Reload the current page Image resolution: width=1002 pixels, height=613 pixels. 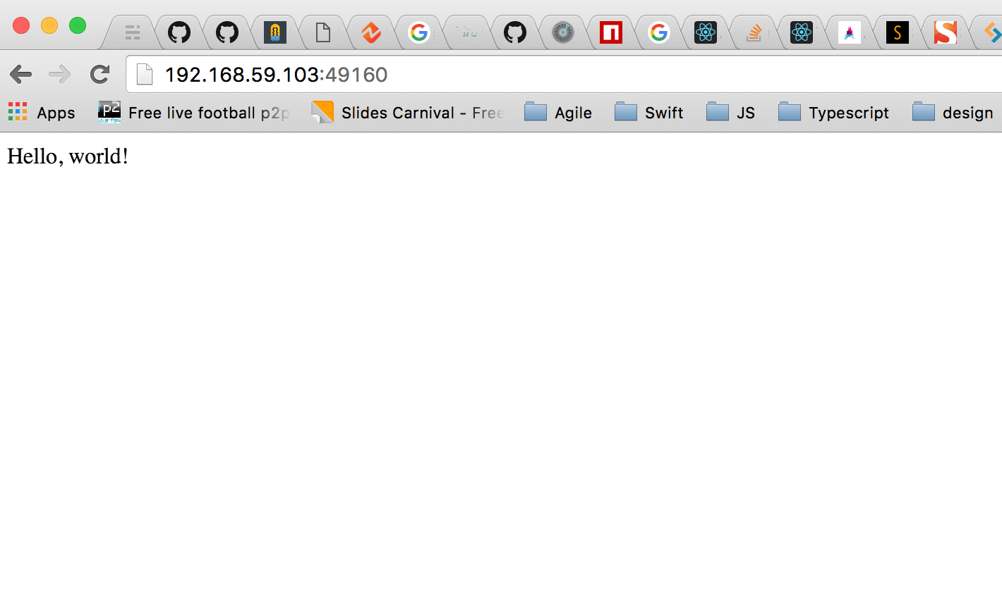[x=100, y=74]
